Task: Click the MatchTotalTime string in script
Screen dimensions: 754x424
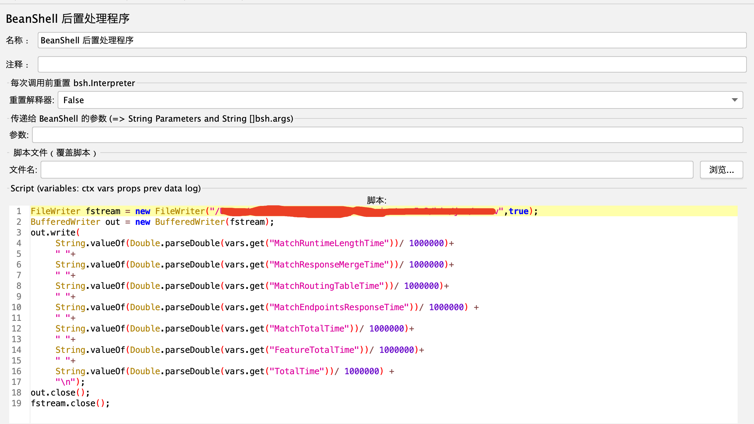Action: click(309, 329)
